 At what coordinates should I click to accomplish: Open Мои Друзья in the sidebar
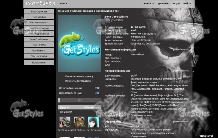[x=39, y=17]
